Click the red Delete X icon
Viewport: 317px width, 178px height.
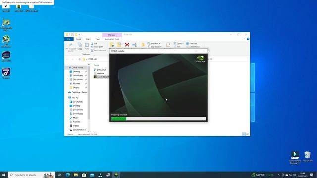127,45
